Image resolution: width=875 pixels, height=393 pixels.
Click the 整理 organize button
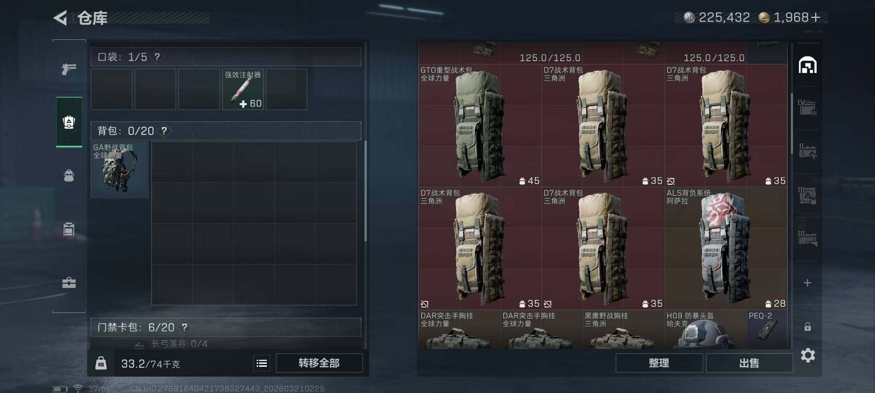[x=659, y=363]
